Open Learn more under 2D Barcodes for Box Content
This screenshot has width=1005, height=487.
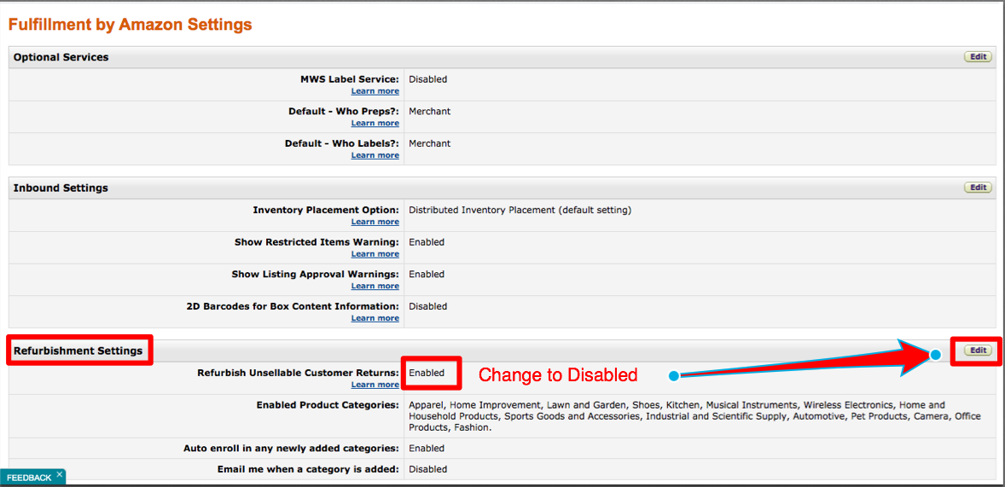coord(375,318)
